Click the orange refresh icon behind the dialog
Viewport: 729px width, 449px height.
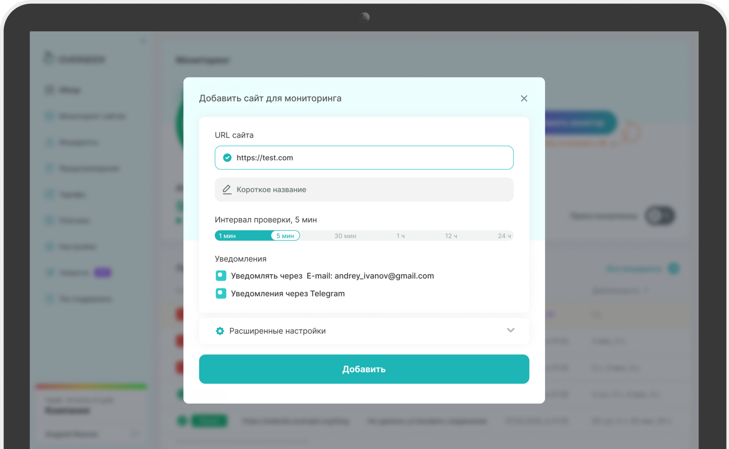point(631,132)
